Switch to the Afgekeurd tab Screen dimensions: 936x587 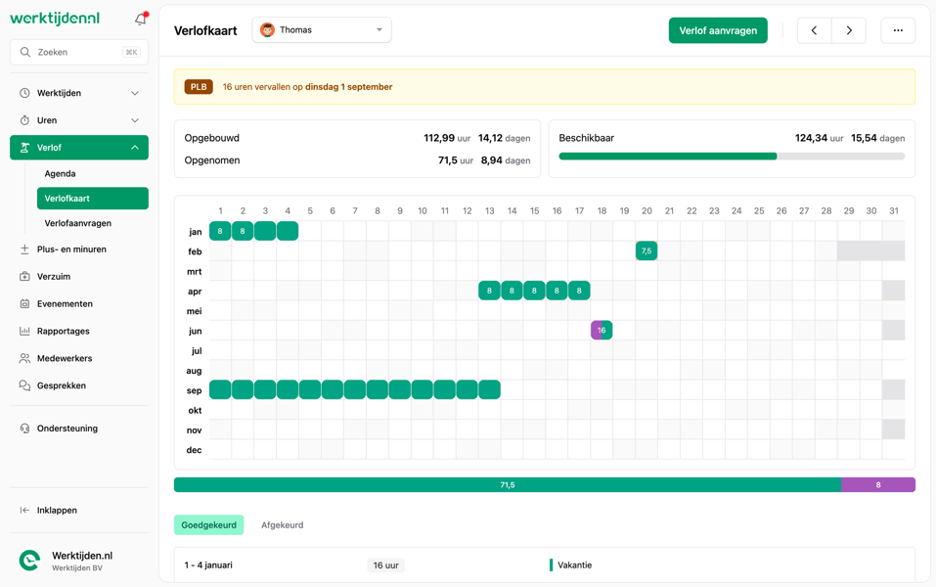[282, 524]
